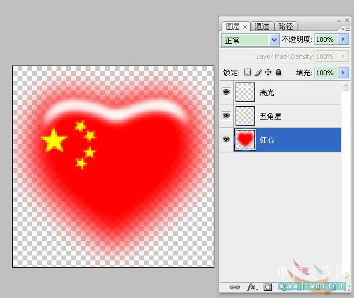
Task: Click the 不透明度 100% value field
Action: tap(326, 39)
